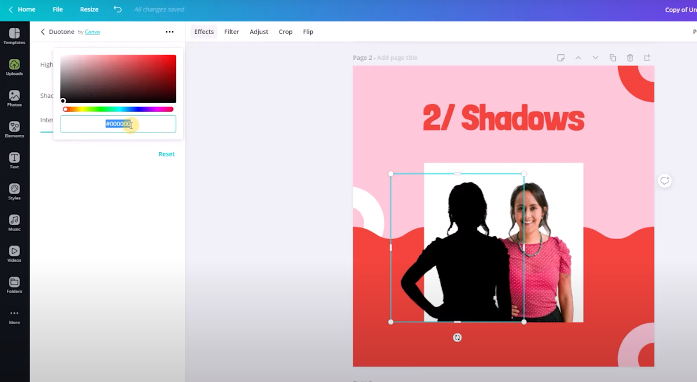The image size is (697, 382).
Task: Open Duotone three-dot options menu
Action: (169, 32)
